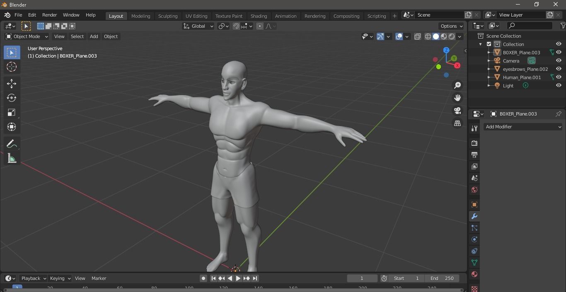Open Physics properties tab
The image size is (566, 292).
point(474,239)
